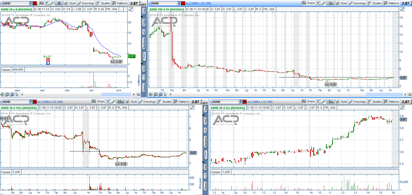412x195 pixels.
Task: Open the Style menu on the 5m chart
Action: (x=342, y=102)
